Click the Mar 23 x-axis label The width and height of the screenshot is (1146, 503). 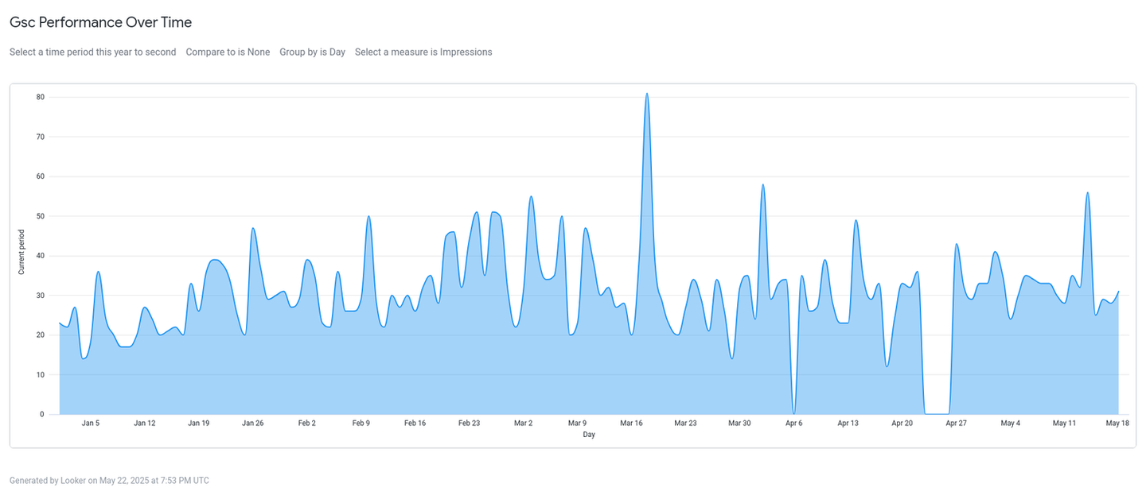point(686,424)
